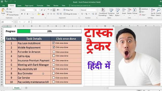Viewport: 162px width, 91px height.
Task: Apply Bold formatting
Action: 22,14
